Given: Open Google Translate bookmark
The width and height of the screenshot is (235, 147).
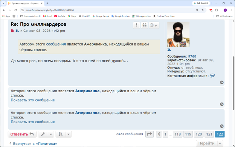Looking at the screenshot, I should [121, 16].
